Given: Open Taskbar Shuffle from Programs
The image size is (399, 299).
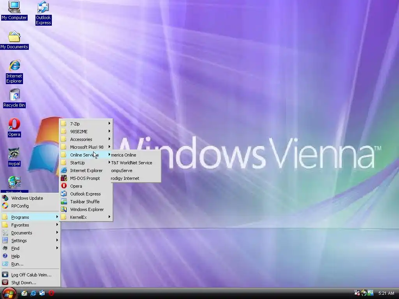Looking at the screenshot, I should [86, 202].
